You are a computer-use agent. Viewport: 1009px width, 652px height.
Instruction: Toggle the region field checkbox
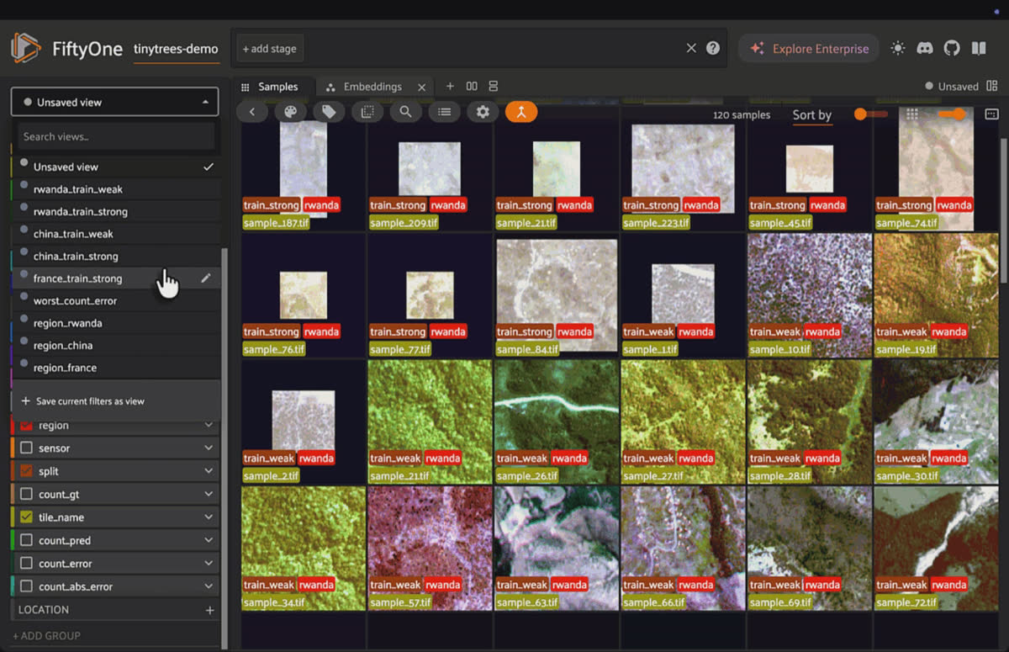click(x=26, y=425)
